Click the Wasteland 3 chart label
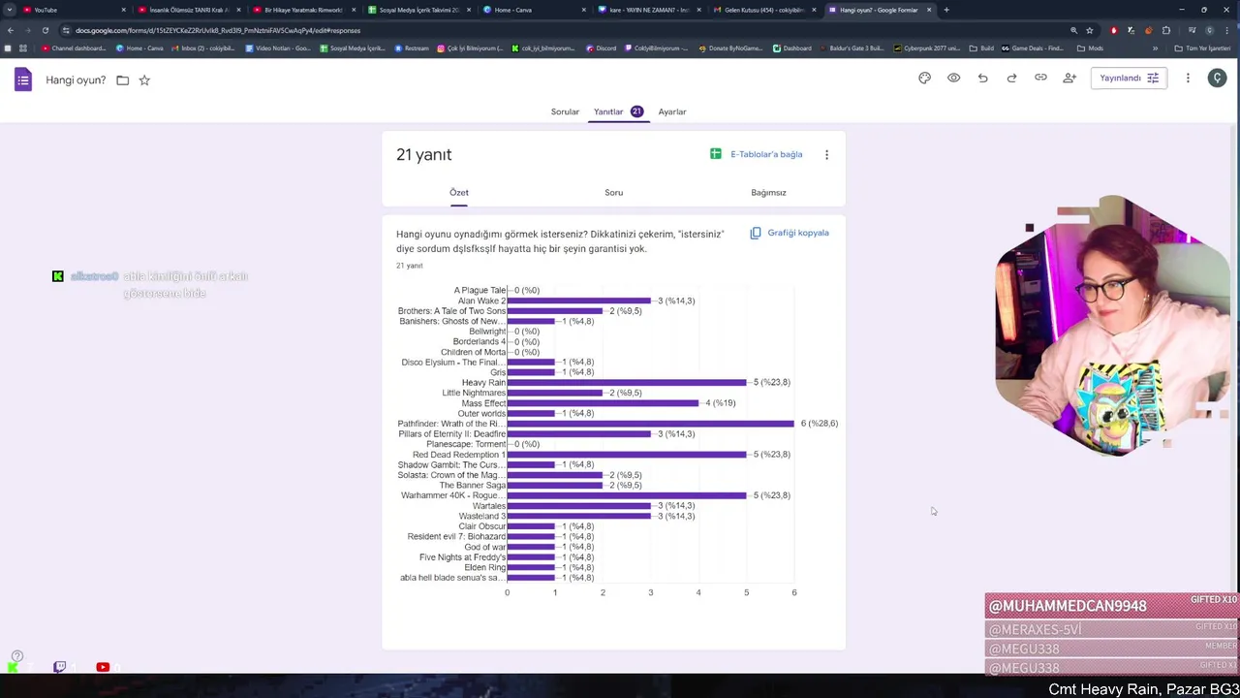1240x698 pixels. [481, 516]
